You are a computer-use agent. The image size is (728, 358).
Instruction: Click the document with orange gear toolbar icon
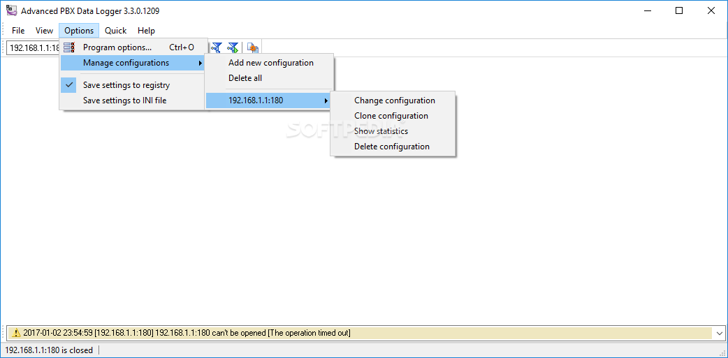253,47
